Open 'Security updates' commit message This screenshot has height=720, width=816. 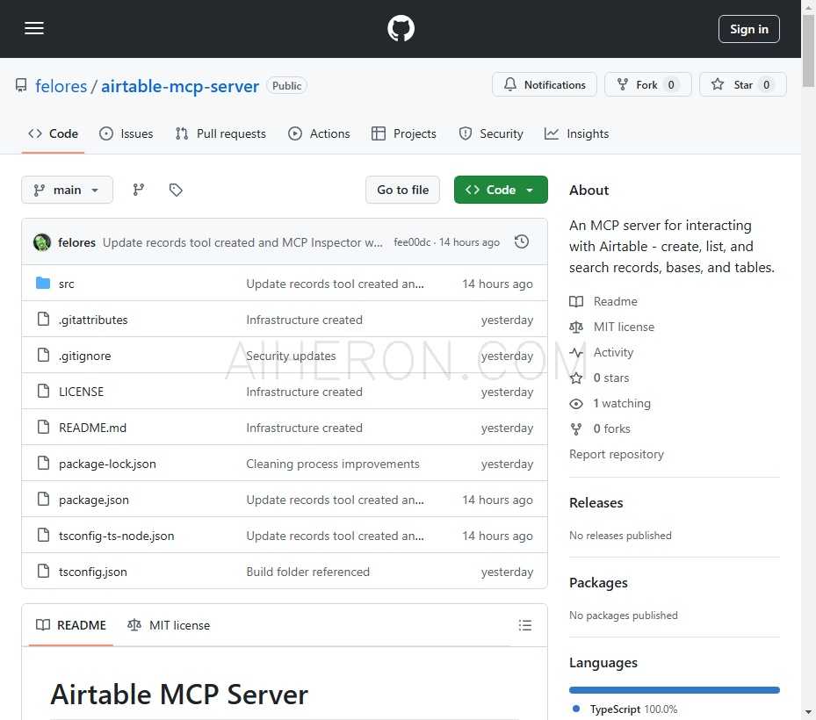[291, 356]
